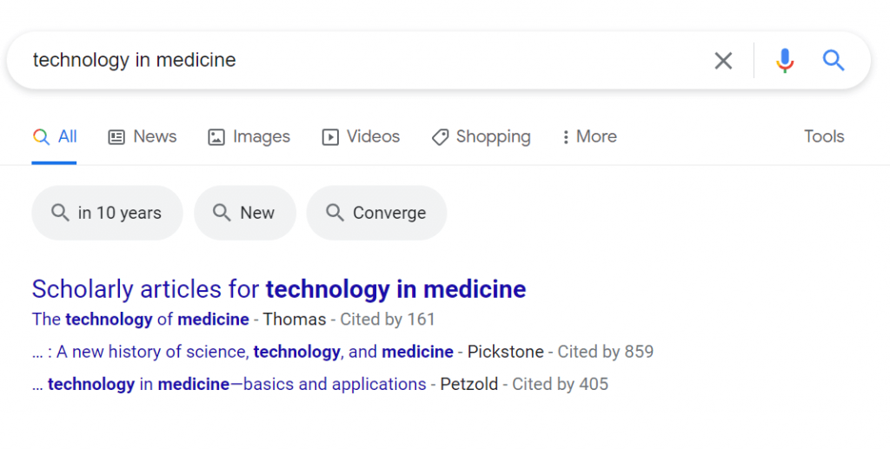The width and height of the screenshot is (890, 449).
Task: Click the colorful All tab magnifier icon
Action: coord(41,136)
